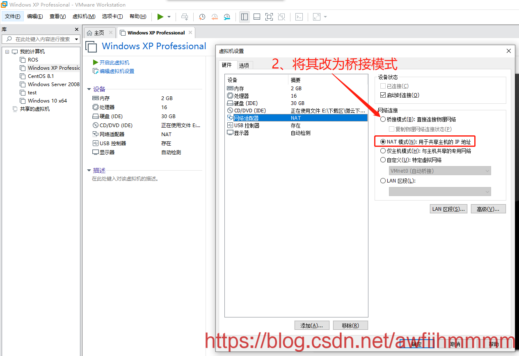This screenshot has height=356, width=519.
Task: Click the stretch guest display icon
Action: 317,17
